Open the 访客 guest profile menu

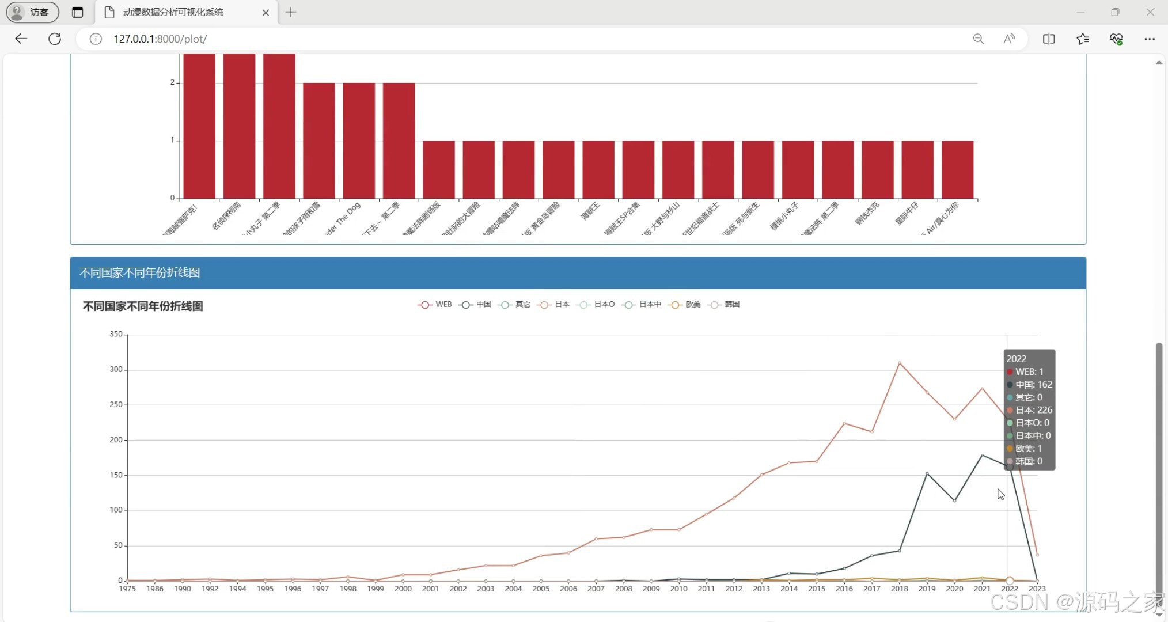pos(32,12)
